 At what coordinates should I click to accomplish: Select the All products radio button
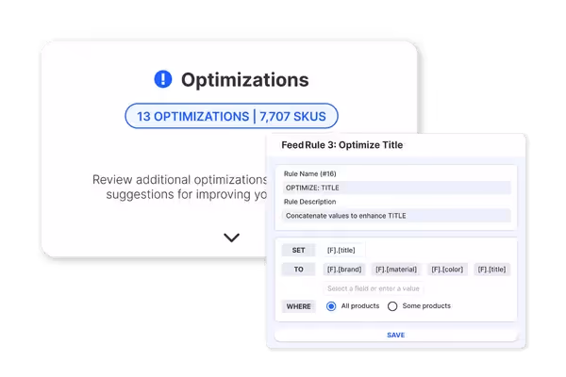(331, 306)
